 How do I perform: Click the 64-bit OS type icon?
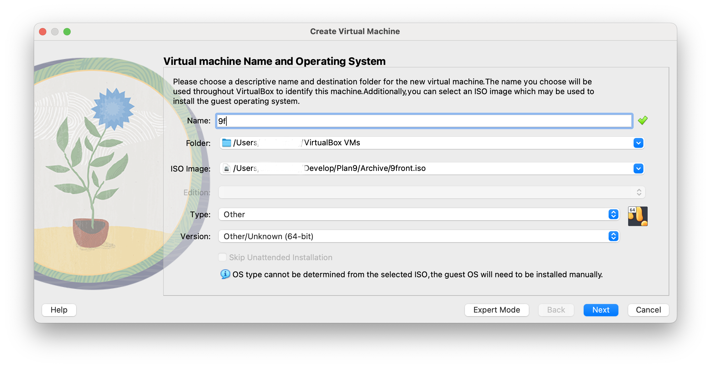click(x=638, y=216)
